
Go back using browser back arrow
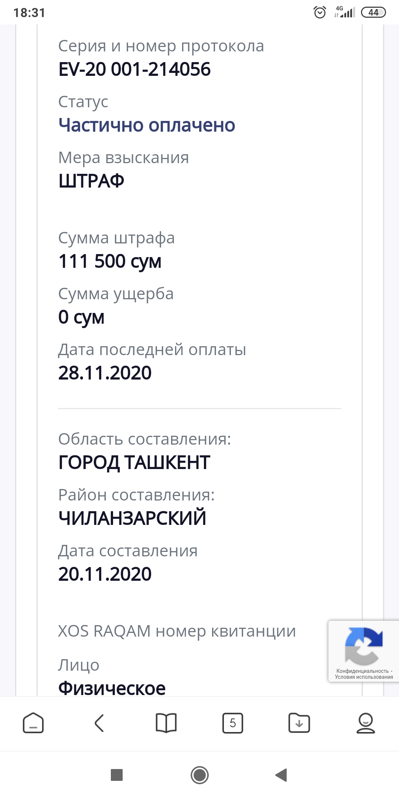tap(99, 723)
